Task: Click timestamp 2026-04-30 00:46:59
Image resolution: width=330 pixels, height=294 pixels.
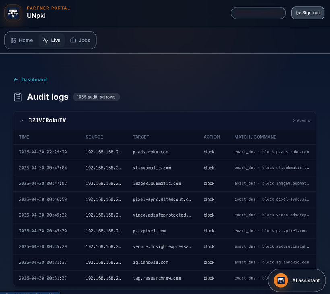Action: [43, 199]
